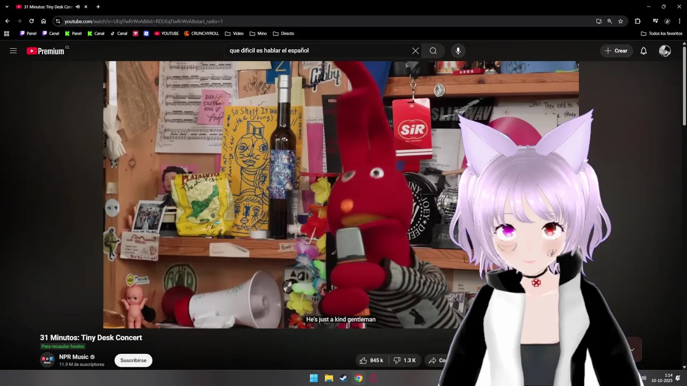Screen dimensions: 687x386
Task: Open File Explorer from taskbar
Action: coord(328,378)
